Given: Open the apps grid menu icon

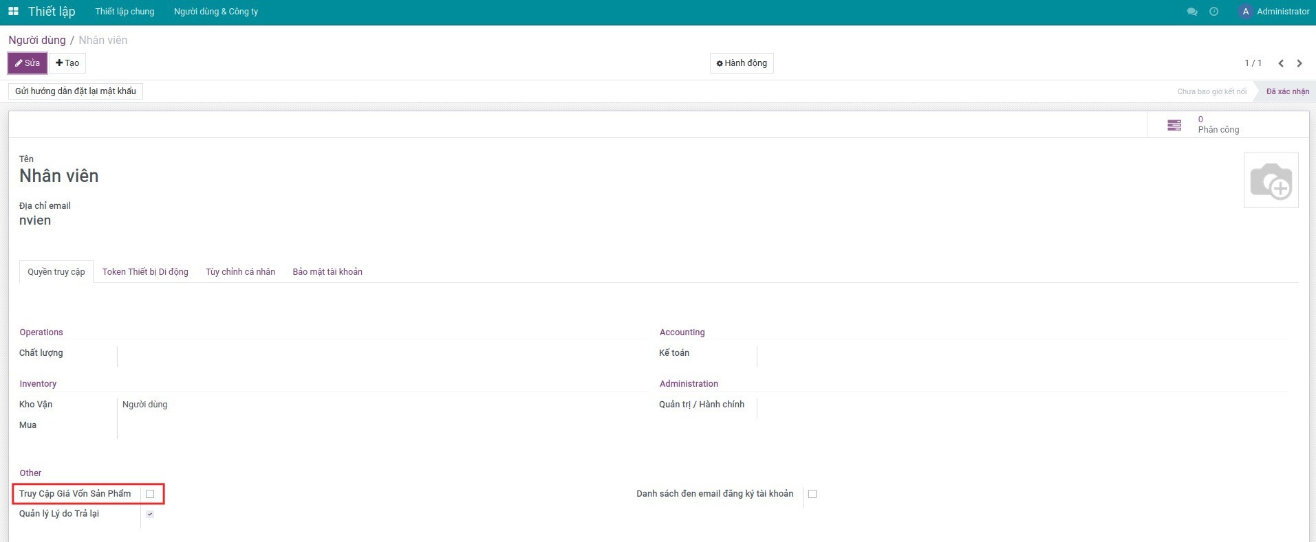Looking at the screenshot, I should pos(13,12).
